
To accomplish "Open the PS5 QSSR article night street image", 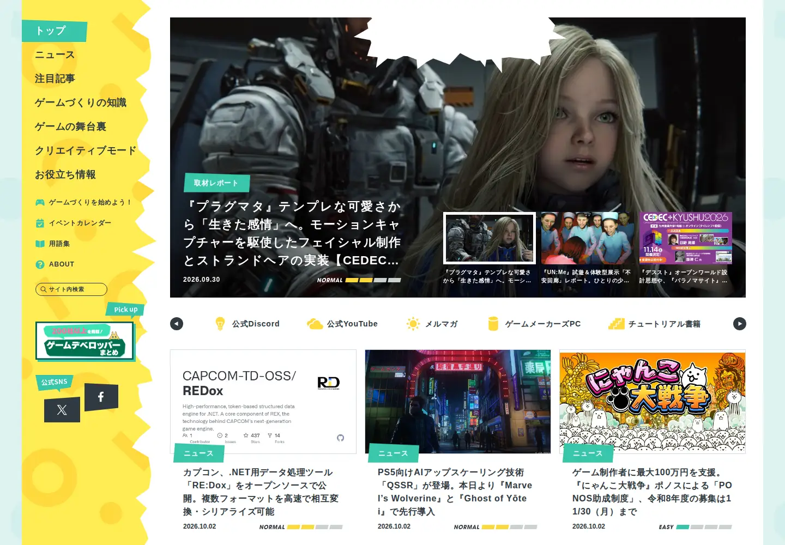I will [458, 402].
